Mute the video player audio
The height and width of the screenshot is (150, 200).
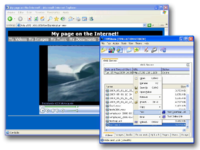tap(63, 111)
